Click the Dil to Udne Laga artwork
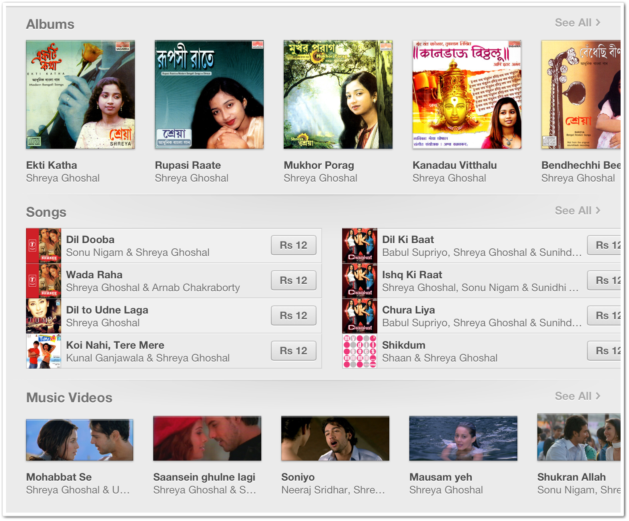The width and height of the screenshot is (629, 521). pos(44,316)
